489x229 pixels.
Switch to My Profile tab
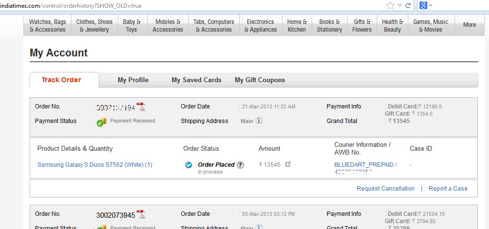[x=133, y=80]
